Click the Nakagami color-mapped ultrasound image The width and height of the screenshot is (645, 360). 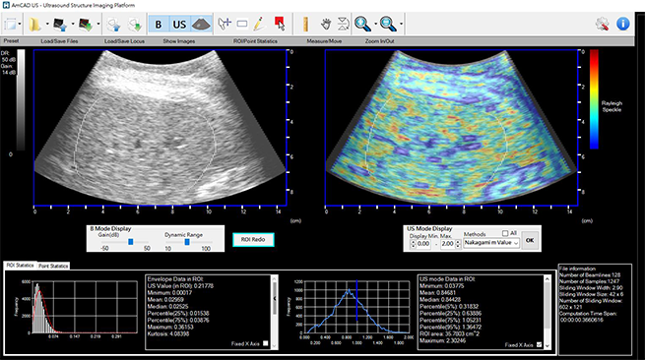coord(451,128)
